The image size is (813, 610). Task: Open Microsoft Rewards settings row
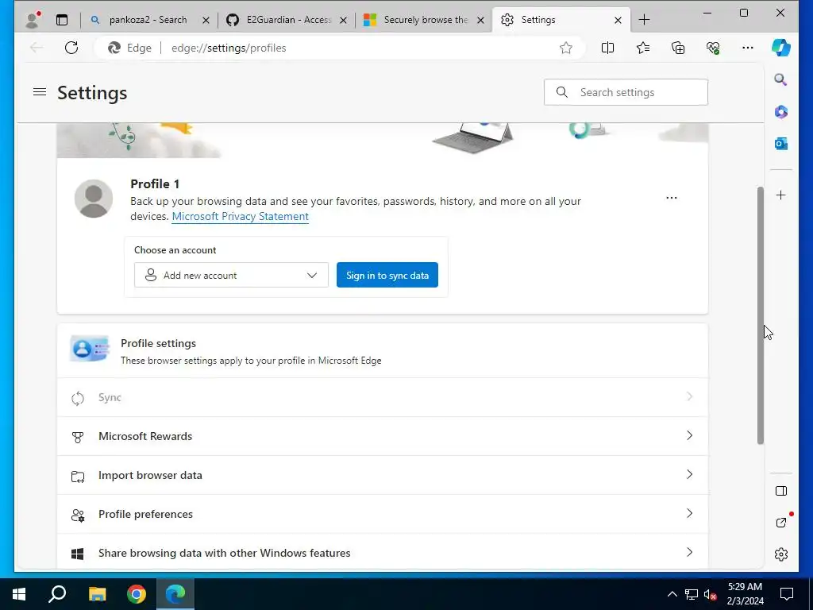[383, 436]
